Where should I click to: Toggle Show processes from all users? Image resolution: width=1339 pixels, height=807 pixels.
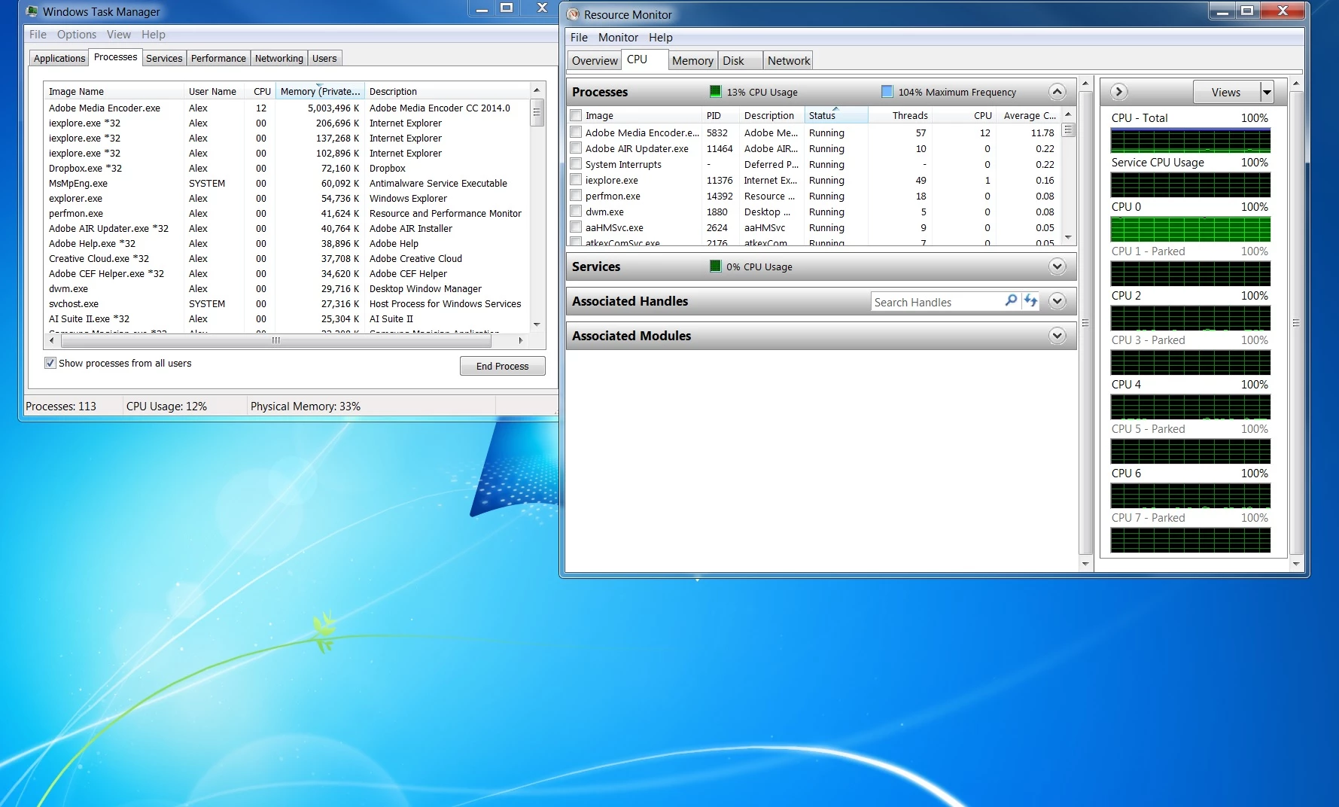[50, 363]
